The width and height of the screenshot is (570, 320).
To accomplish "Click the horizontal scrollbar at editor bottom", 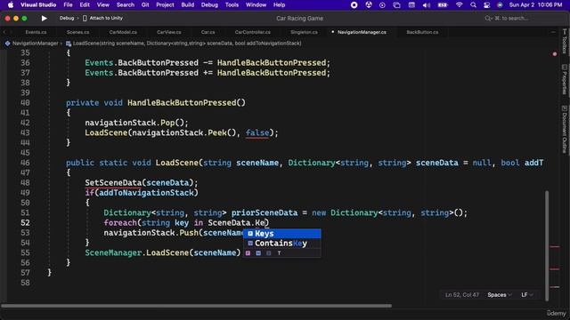I will click(196, 306).
